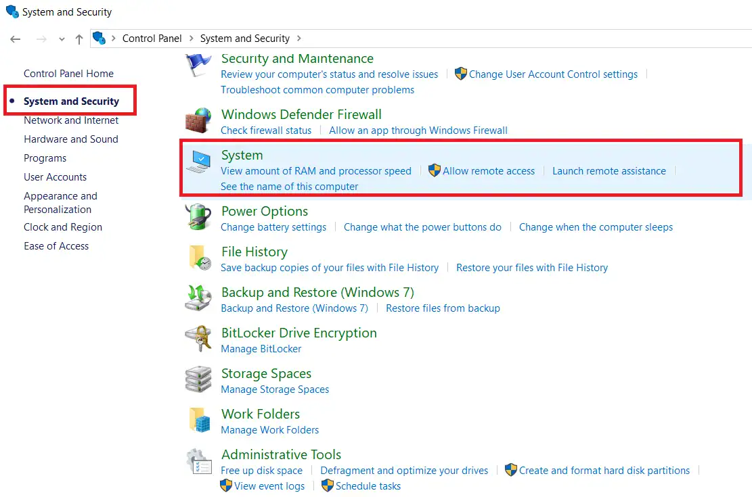Click the BitLocker lock and keys icon

pyautogui.click(x=198, y=338)
